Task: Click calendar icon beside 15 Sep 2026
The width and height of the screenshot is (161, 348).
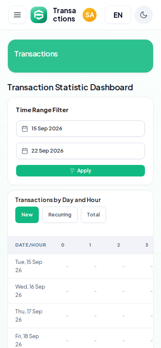Action: pyautogui.click(x=25, y=129)
